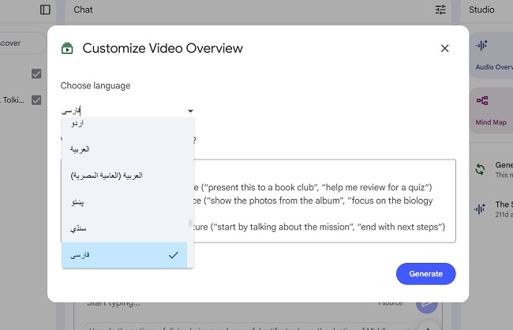
Task: Collapse the language dropdown arrow
Action: (x=190, y=111)
